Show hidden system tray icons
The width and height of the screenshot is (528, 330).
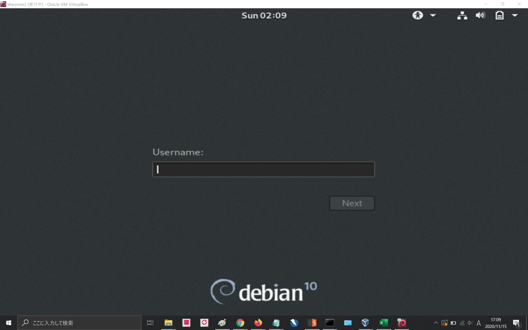(436, 323)
